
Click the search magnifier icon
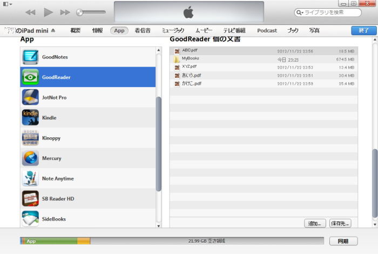(x=299, y=12)
